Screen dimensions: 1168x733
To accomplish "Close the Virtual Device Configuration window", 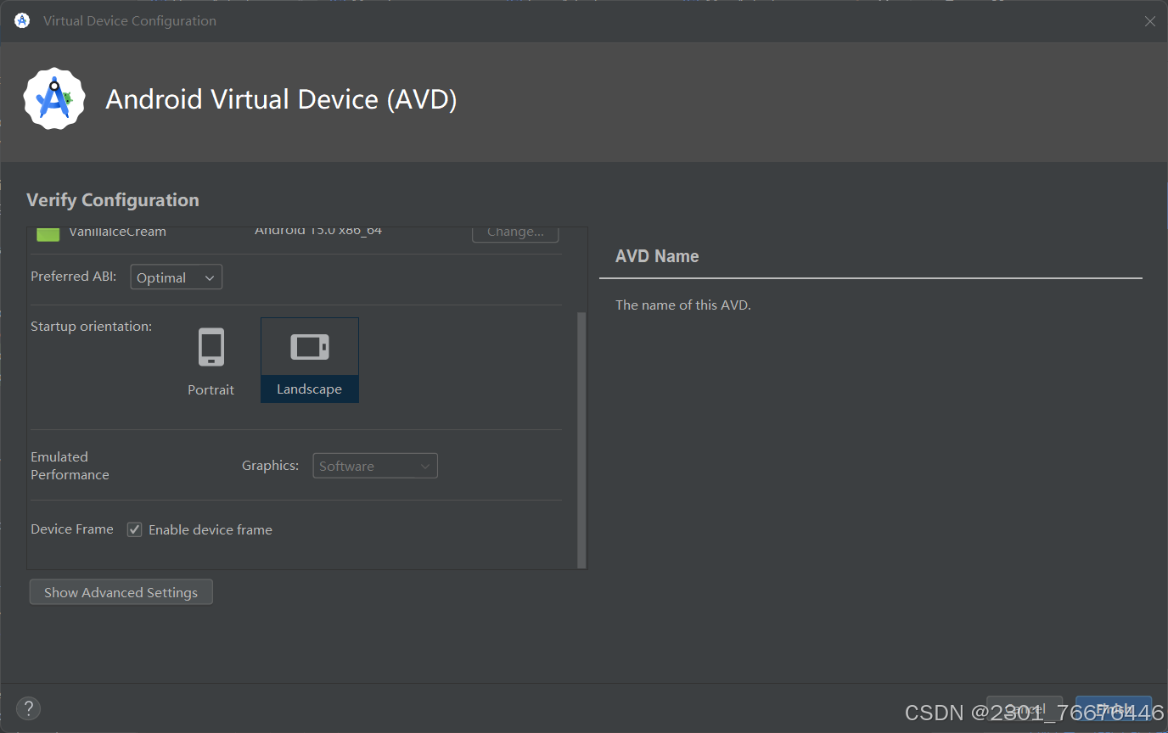I will (x=1150, y=21).
